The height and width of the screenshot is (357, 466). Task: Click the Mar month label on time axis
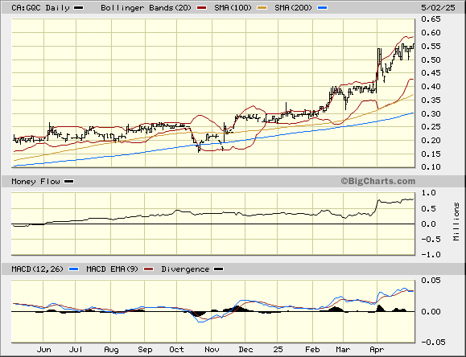(343, 350)
